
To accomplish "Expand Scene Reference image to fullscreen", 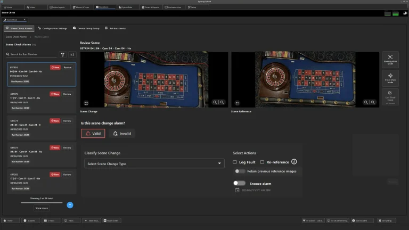I will pyautogui.click(x=237, y=103).
